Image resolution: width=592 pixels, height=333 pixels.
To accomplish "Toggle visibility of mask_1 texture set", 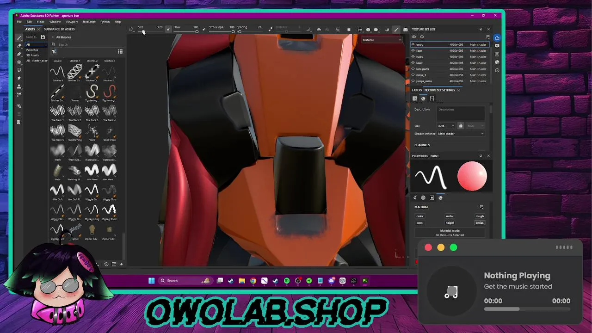I will pos(413,75).
